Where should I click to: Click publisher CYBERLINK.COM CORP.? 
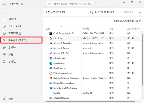click(93, 33)
